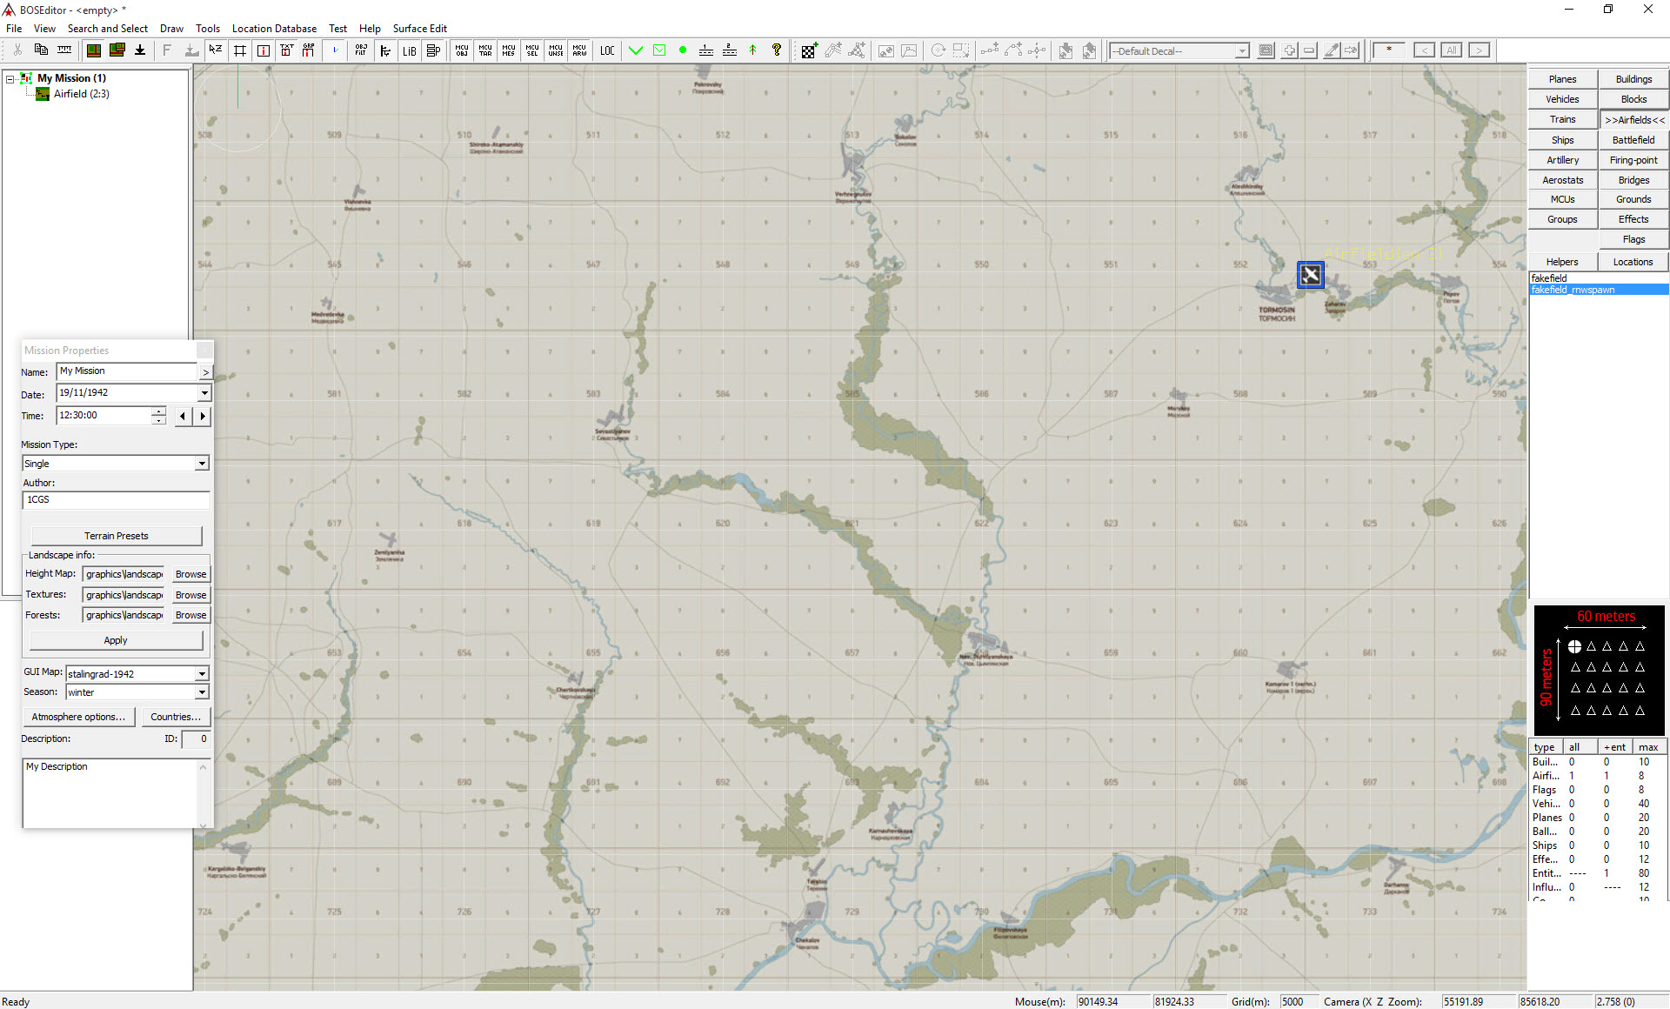Image resolution: width=1670 pixels, height=1009 pixels.
Task: Click the Countries button
Action: 176,717
